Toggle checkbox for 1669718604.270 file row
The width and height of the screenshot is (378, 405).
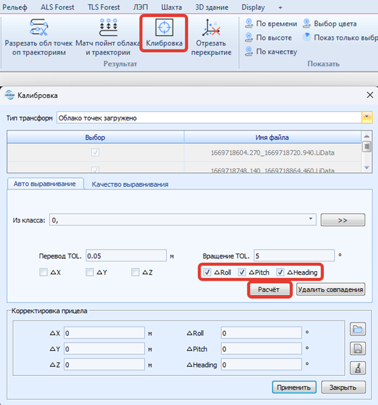pos(95,152)
